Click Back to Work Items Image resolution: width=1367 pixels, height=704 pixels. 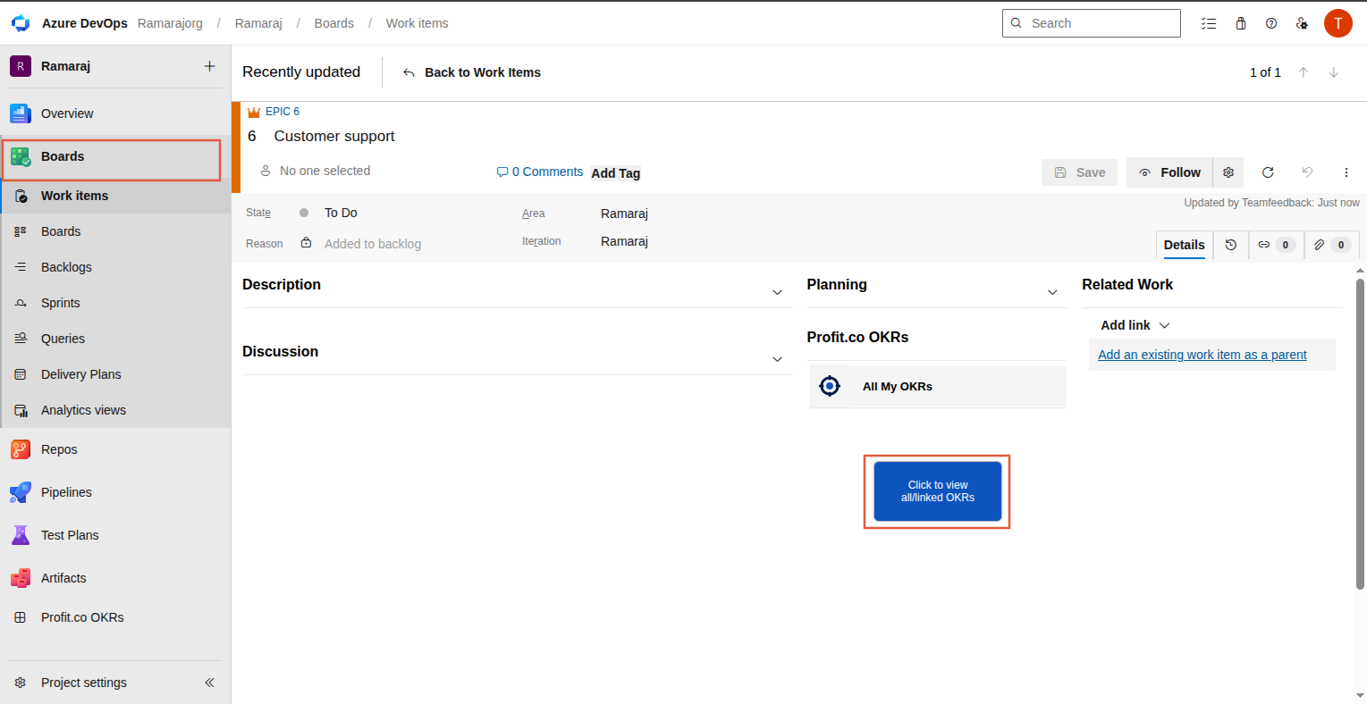pyautogui.click(x=471, y=72)
